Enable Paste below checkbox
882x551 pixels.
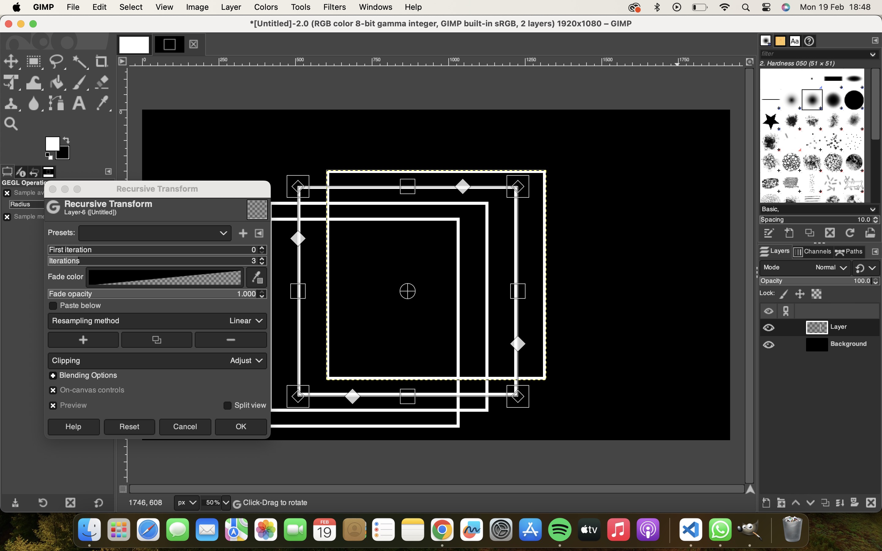coord(53,305)
